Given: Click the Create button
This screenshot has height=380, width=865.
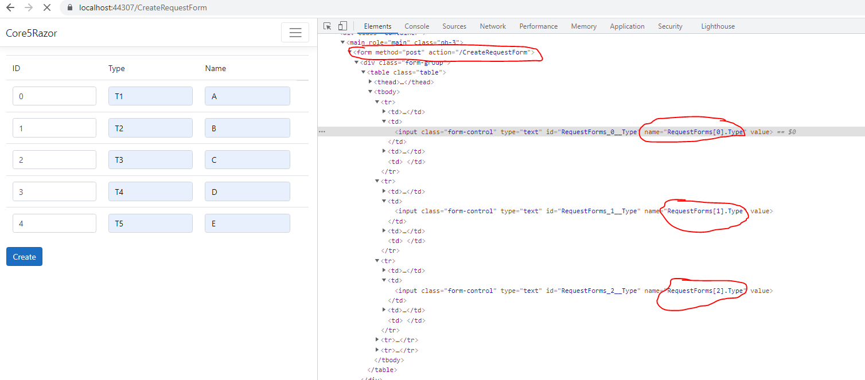Looking at the screenshot, I should point(24,256).
